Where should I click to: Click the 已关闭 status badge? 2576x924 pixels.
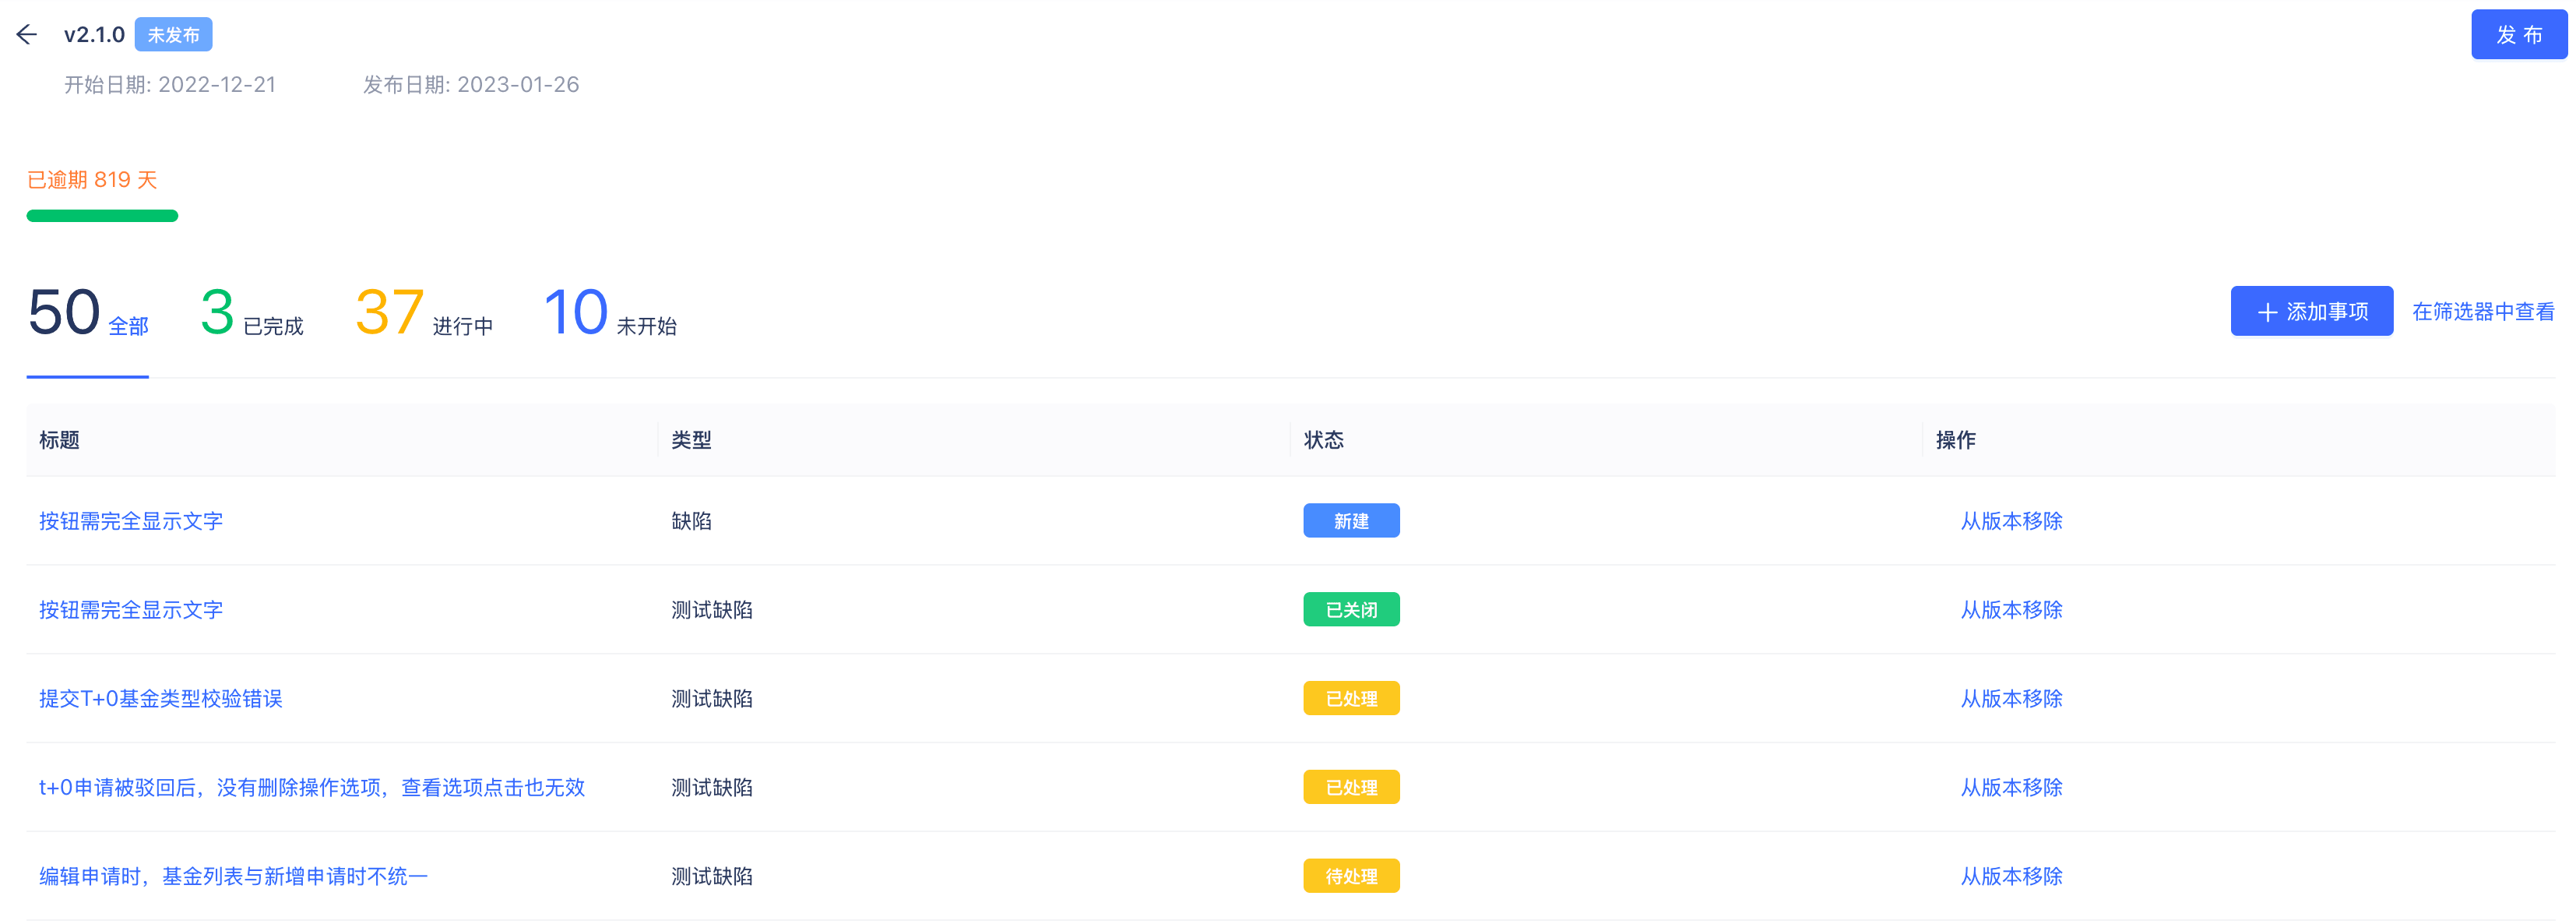tap(1350, 610)
